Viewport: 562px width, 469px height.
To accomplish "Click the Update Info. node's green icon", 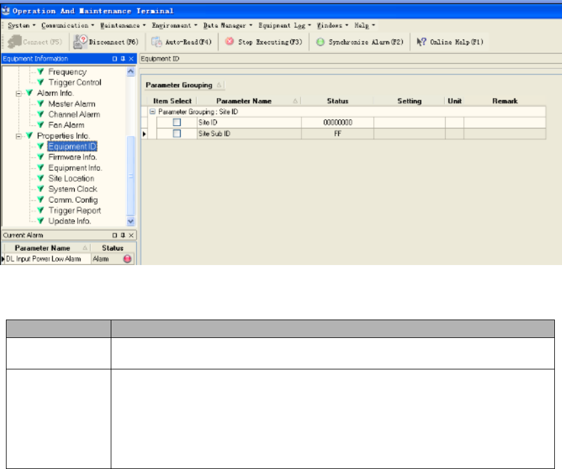I will click(x=40, y=221).
